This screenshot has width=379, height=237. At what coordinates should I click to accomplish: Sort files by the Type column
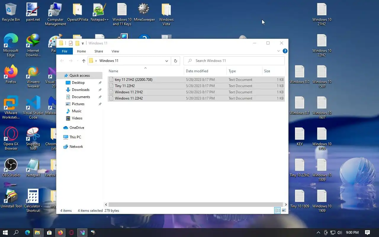pyautogui.click(x=244, y=71)
